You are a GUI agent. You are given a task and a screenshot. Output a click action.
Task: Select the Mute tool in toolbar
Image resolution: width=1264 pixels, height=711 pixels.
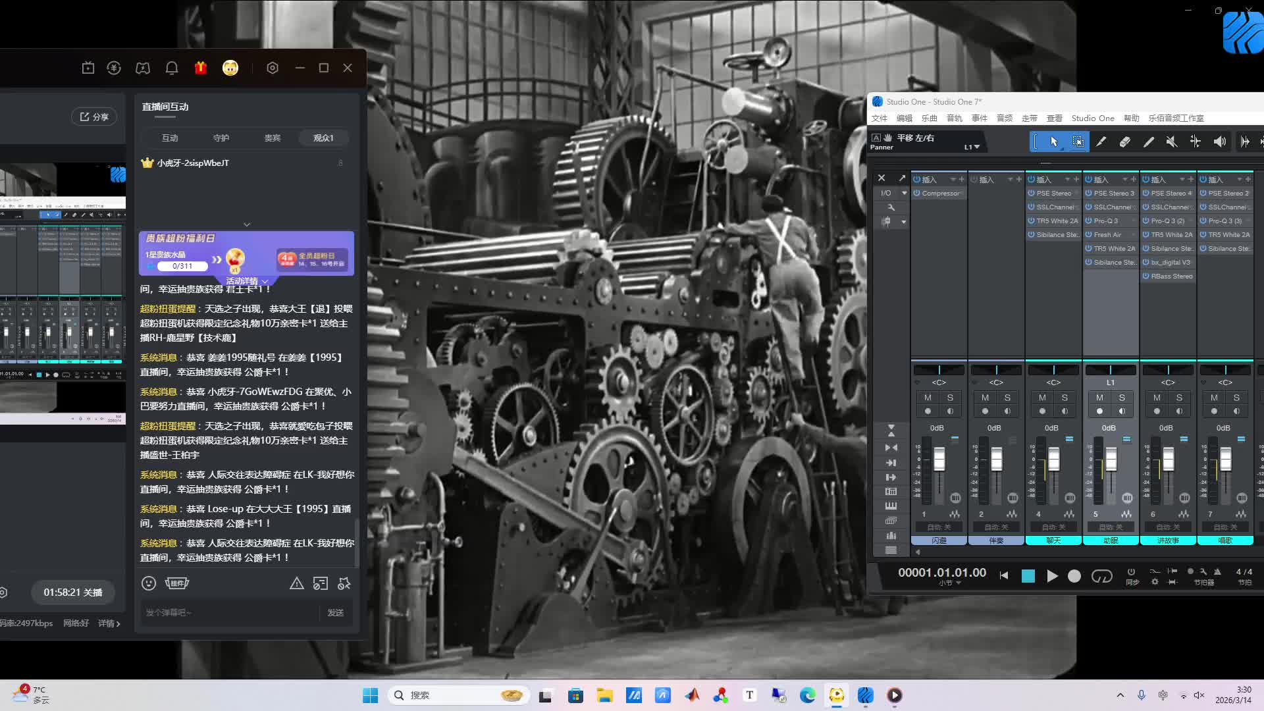[1171, 142]
